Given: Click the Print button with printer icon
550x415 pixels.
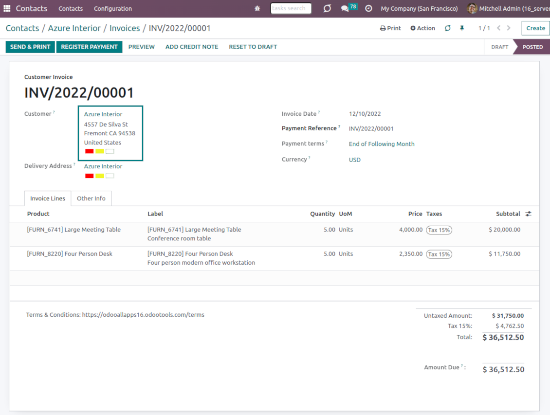Looking at the screenshot, I should (390, 28).
